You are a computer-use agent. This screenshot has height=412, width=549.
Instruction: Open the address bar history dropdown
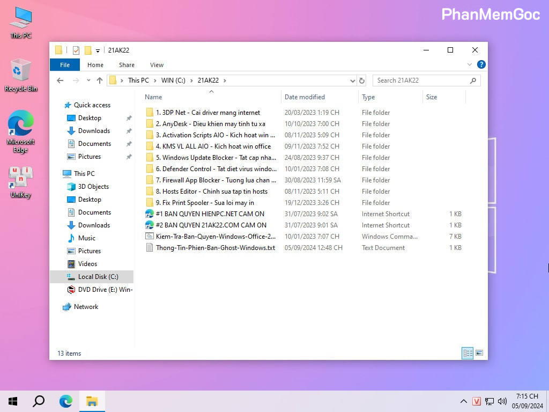(x=352, y=80)
